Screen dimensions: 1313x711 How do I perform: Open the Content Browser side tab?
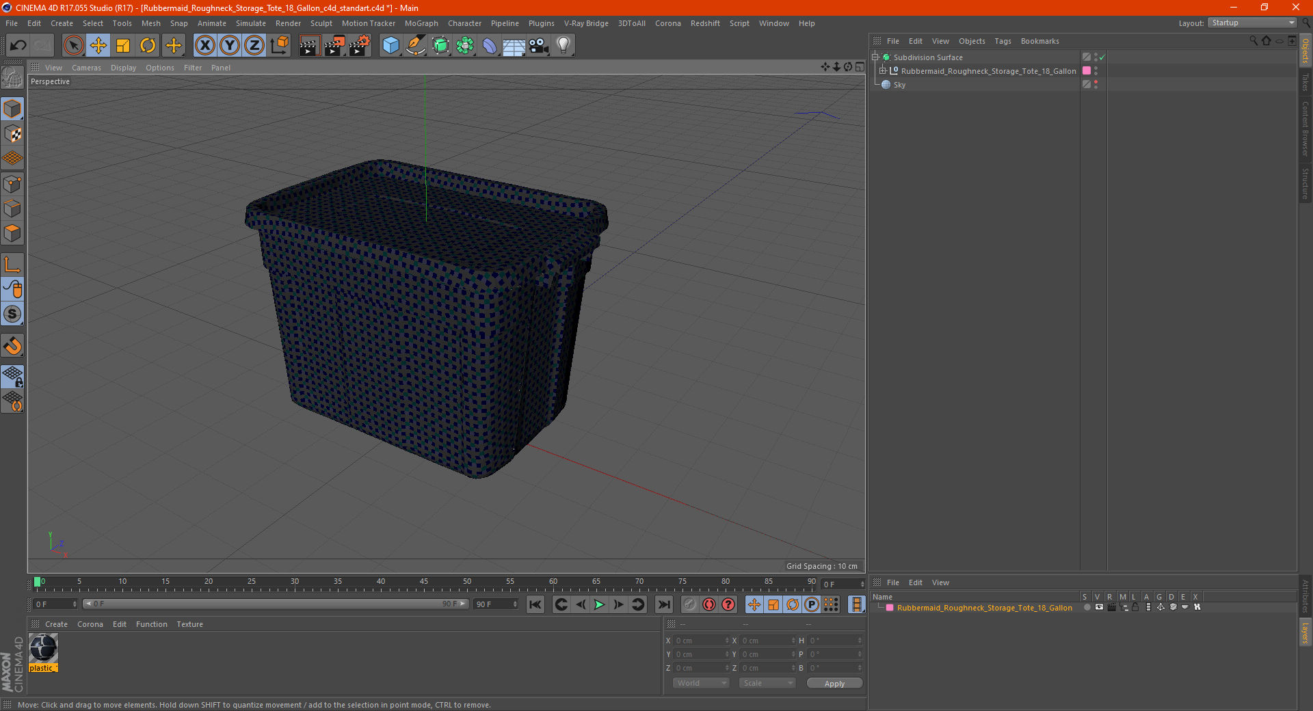point(1305,129)
